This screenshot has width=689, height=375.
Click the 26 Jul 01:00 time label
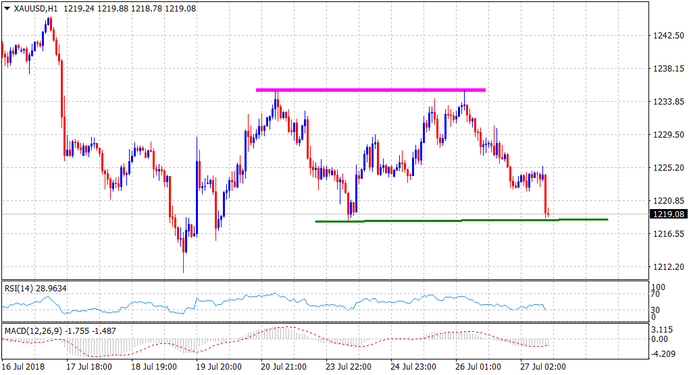tap(478, 366)
